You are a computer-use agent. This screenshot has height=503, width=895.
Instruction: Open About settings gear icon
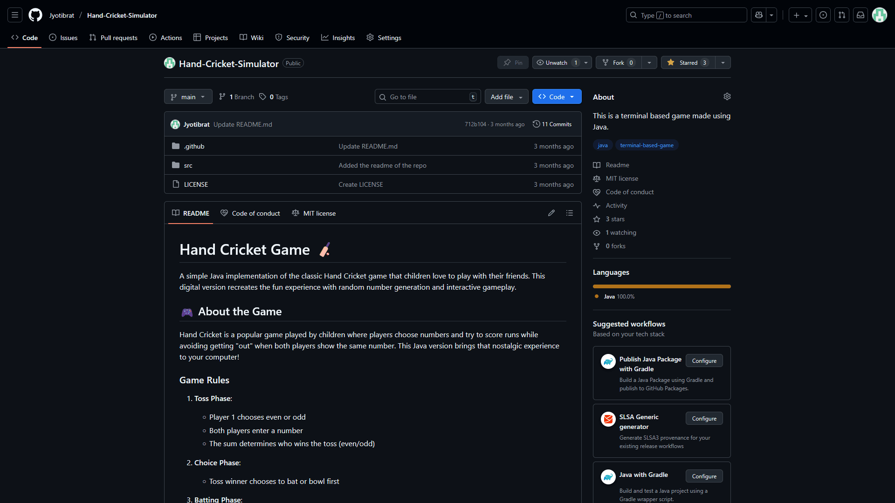point(727,96)
